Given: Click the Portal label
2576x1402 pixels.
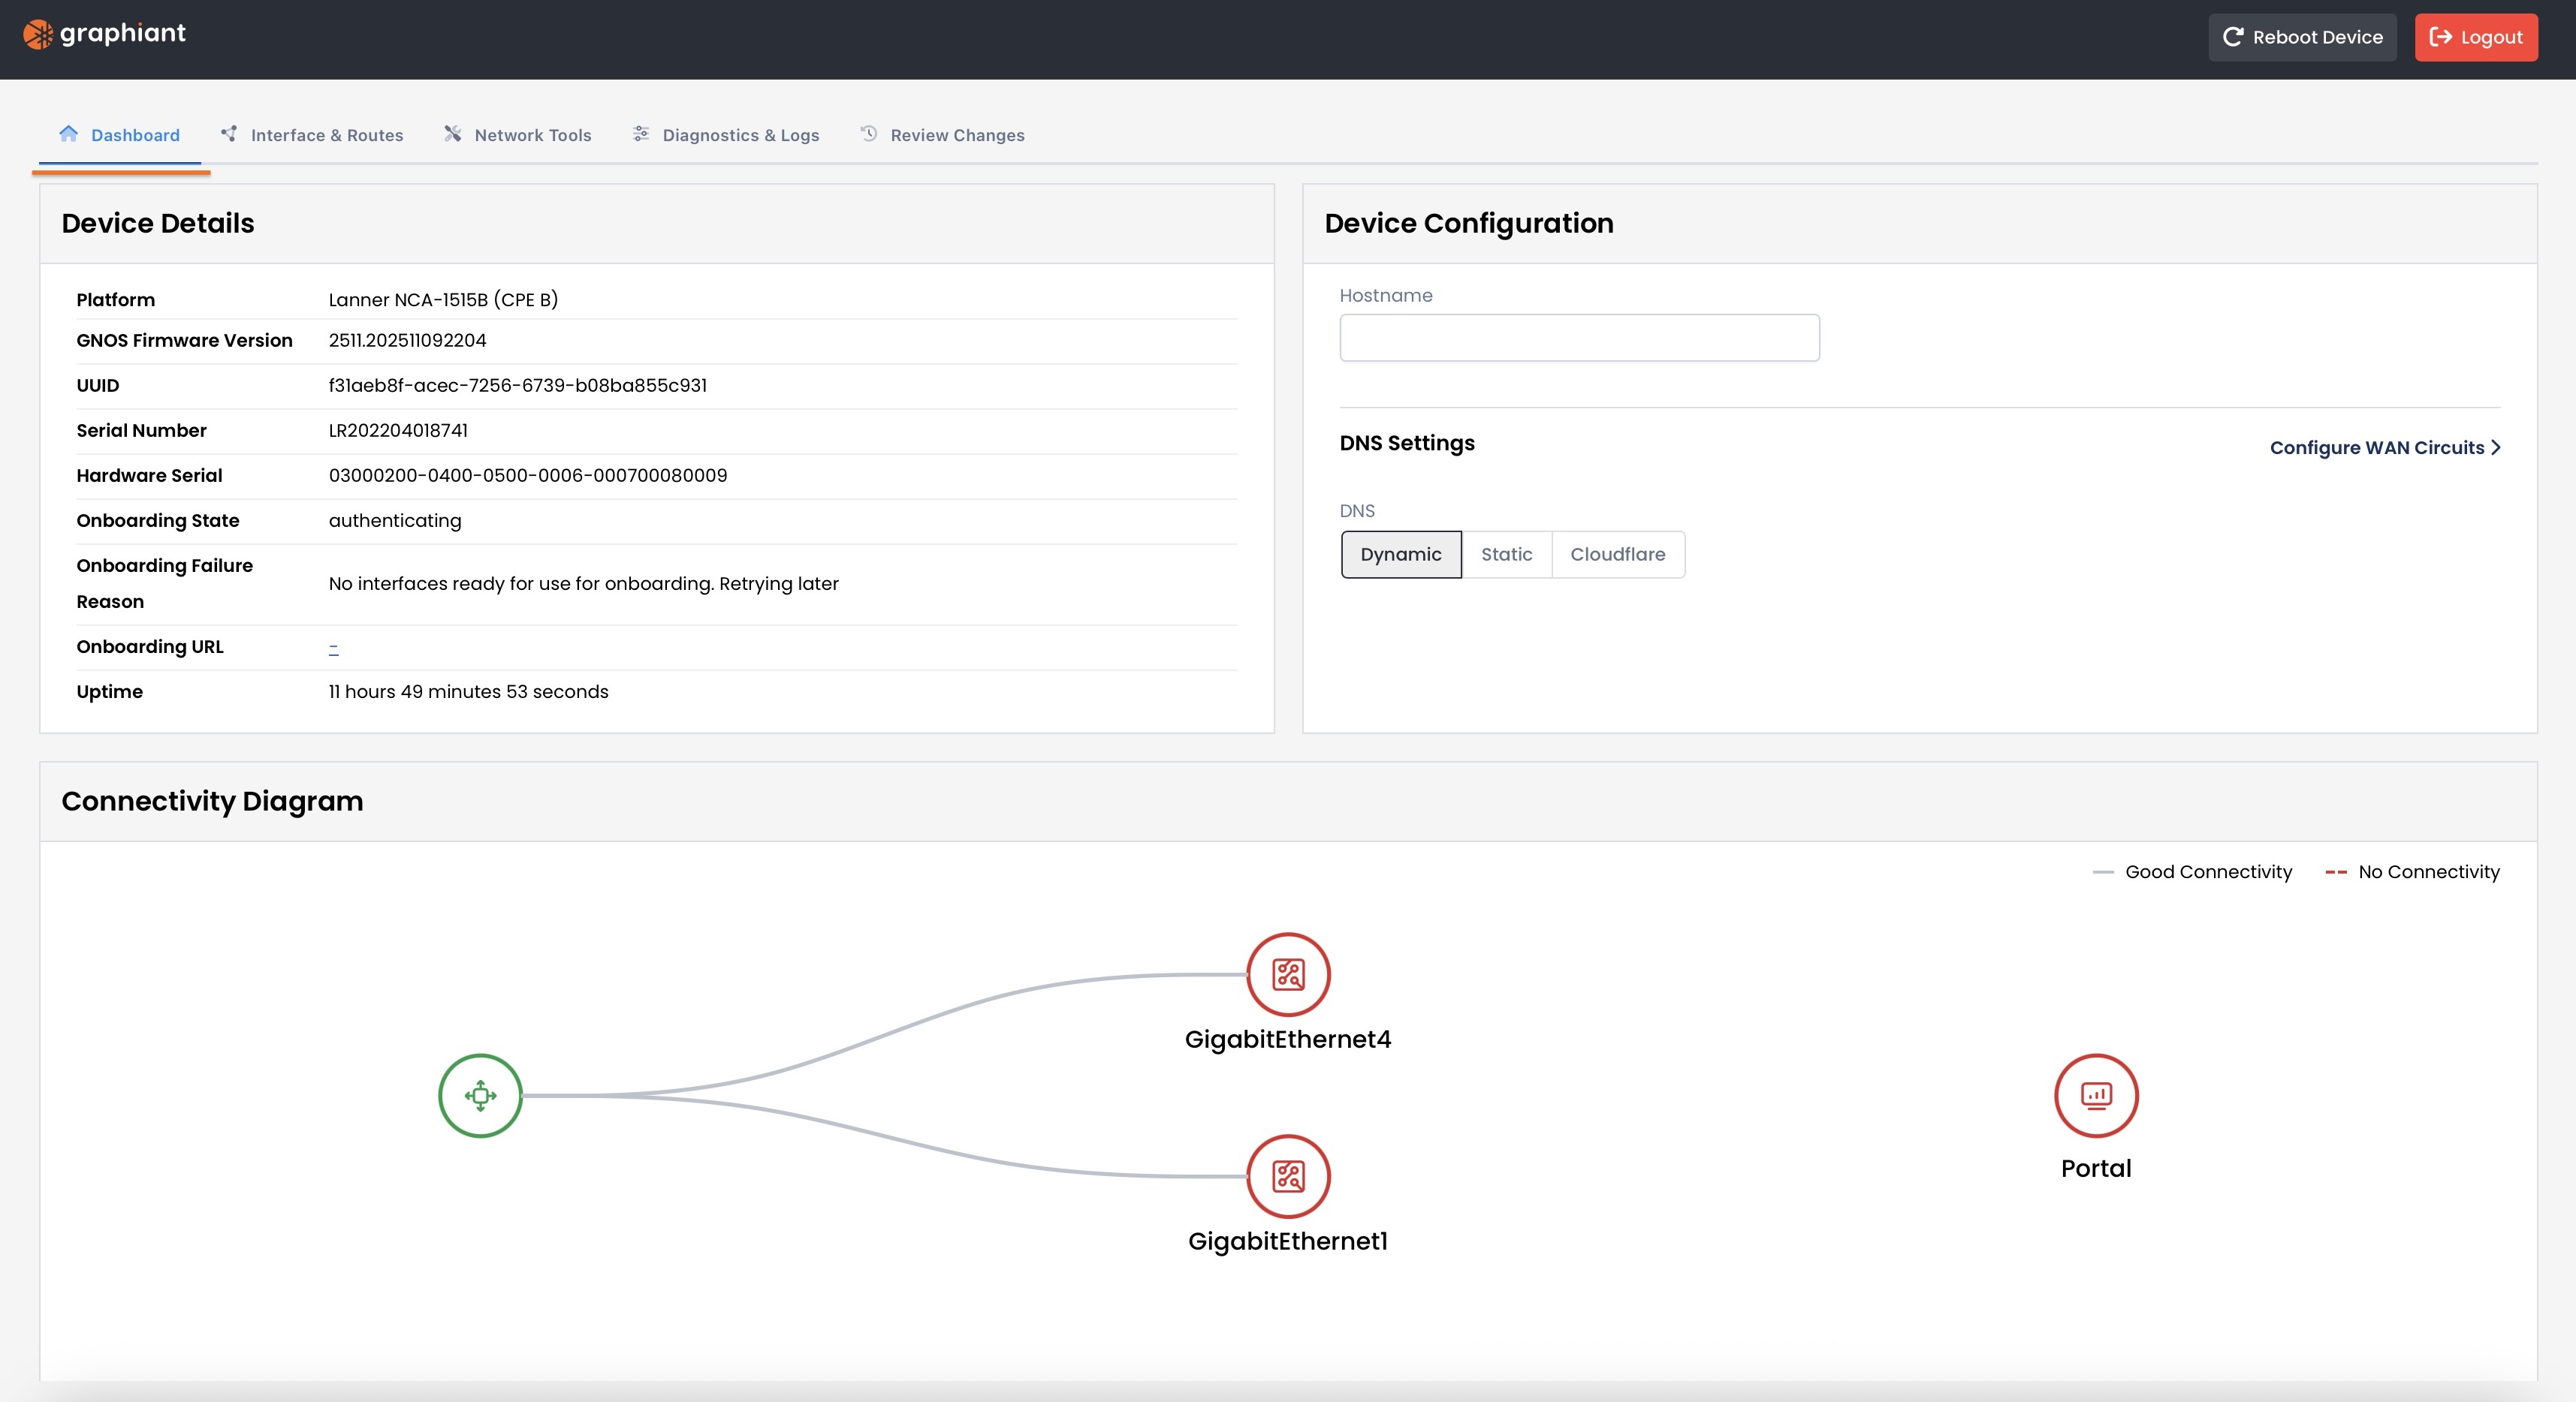Looking at the screenshot, I should [2096, 1168].
